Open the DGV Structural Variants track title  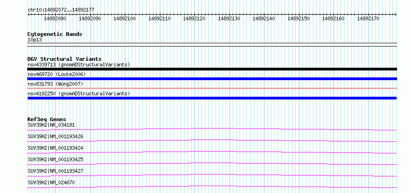tap(64, 59)
